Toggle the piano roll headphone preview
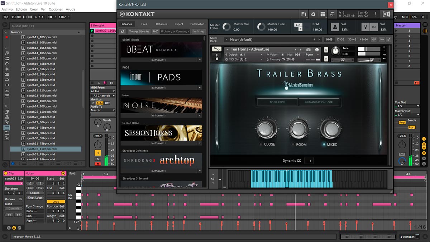 point(79,185)
